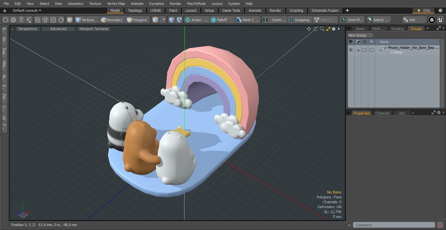Click the Groups panel vertical scrollbar
This screenshot has height=230, width=446.
point(442,73)
